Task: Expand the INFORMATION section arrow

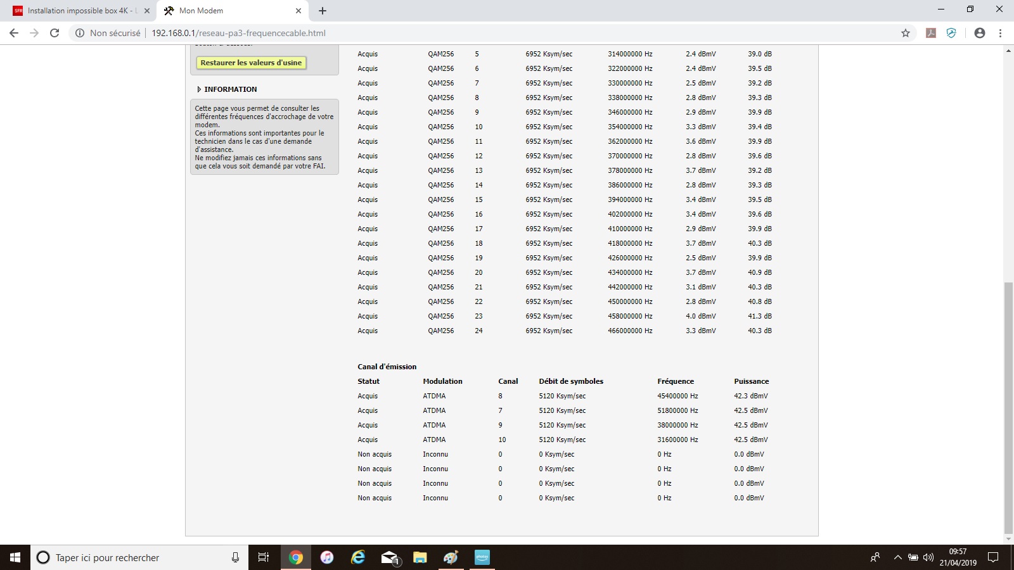Action: pos(199,89)
